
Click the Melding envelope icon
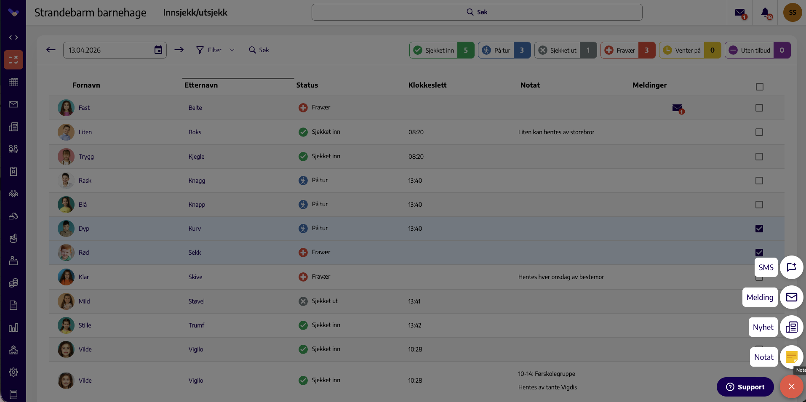(792, 297)
